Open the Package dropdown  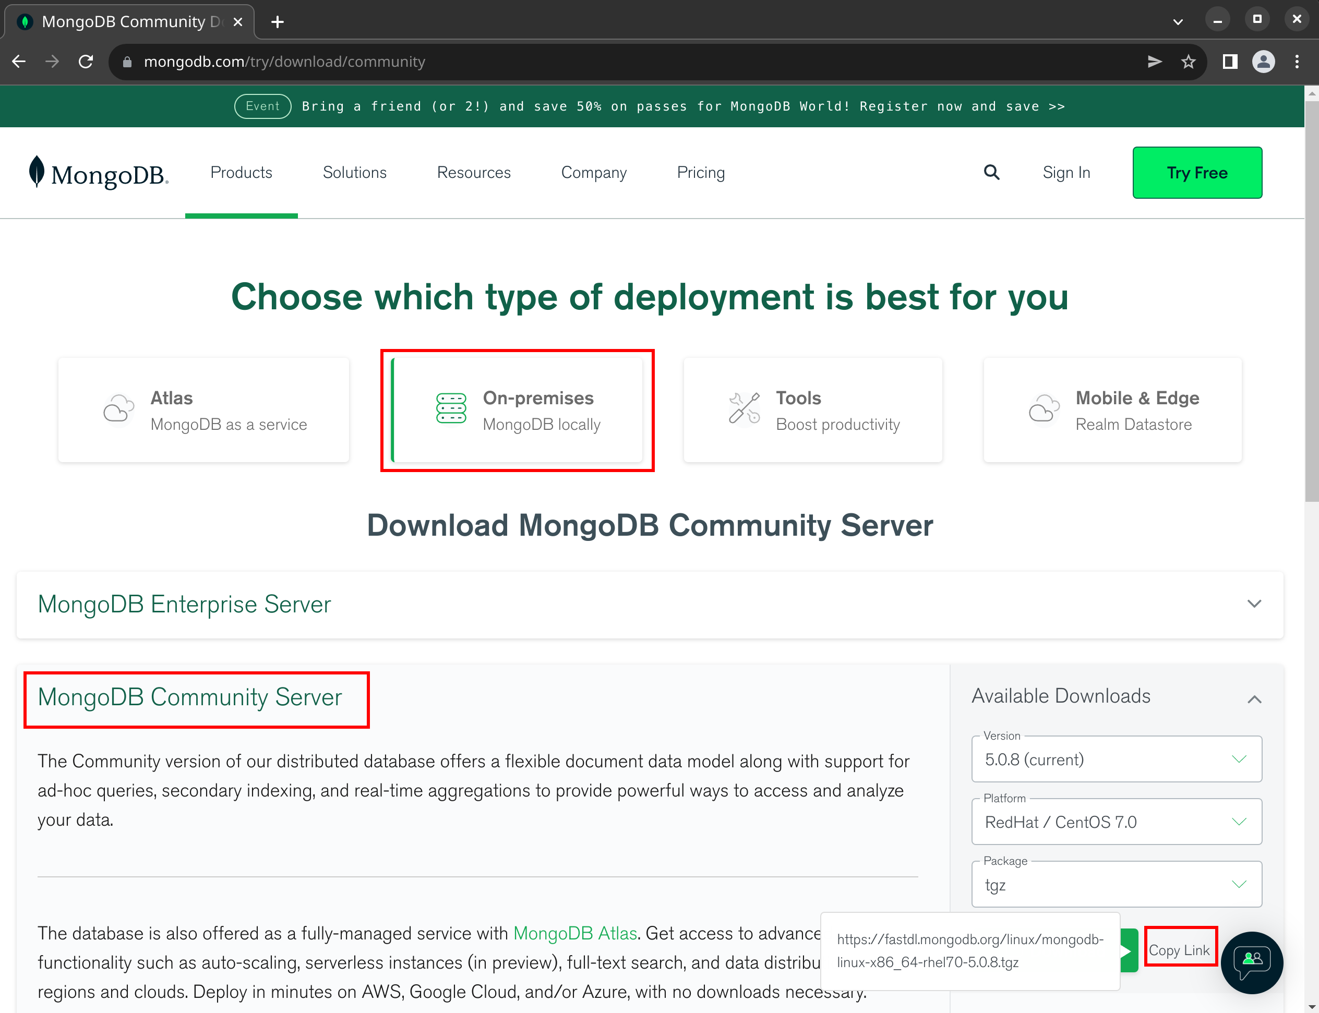point(1117,885)
